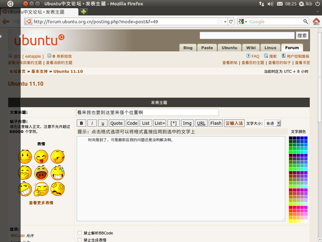Click the URL BBCode button
Image resolution: width=322 pixels, height=242 pixels.
[201, 123]
